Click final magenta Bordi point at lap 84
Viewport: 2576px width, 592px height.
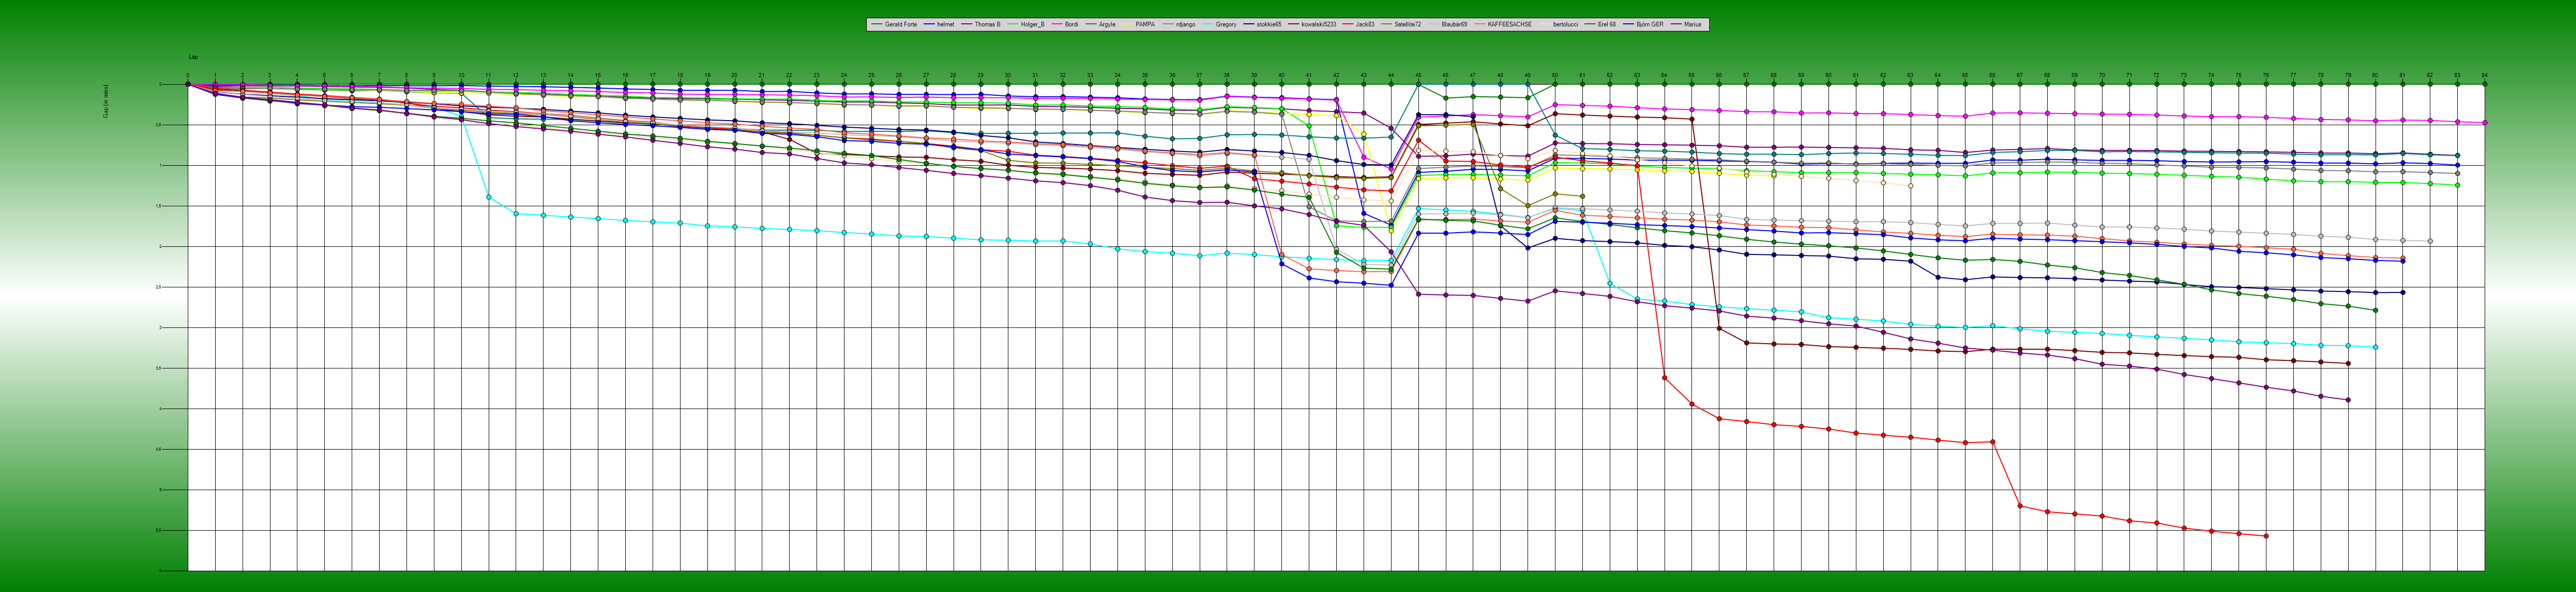click(2484, 123)
